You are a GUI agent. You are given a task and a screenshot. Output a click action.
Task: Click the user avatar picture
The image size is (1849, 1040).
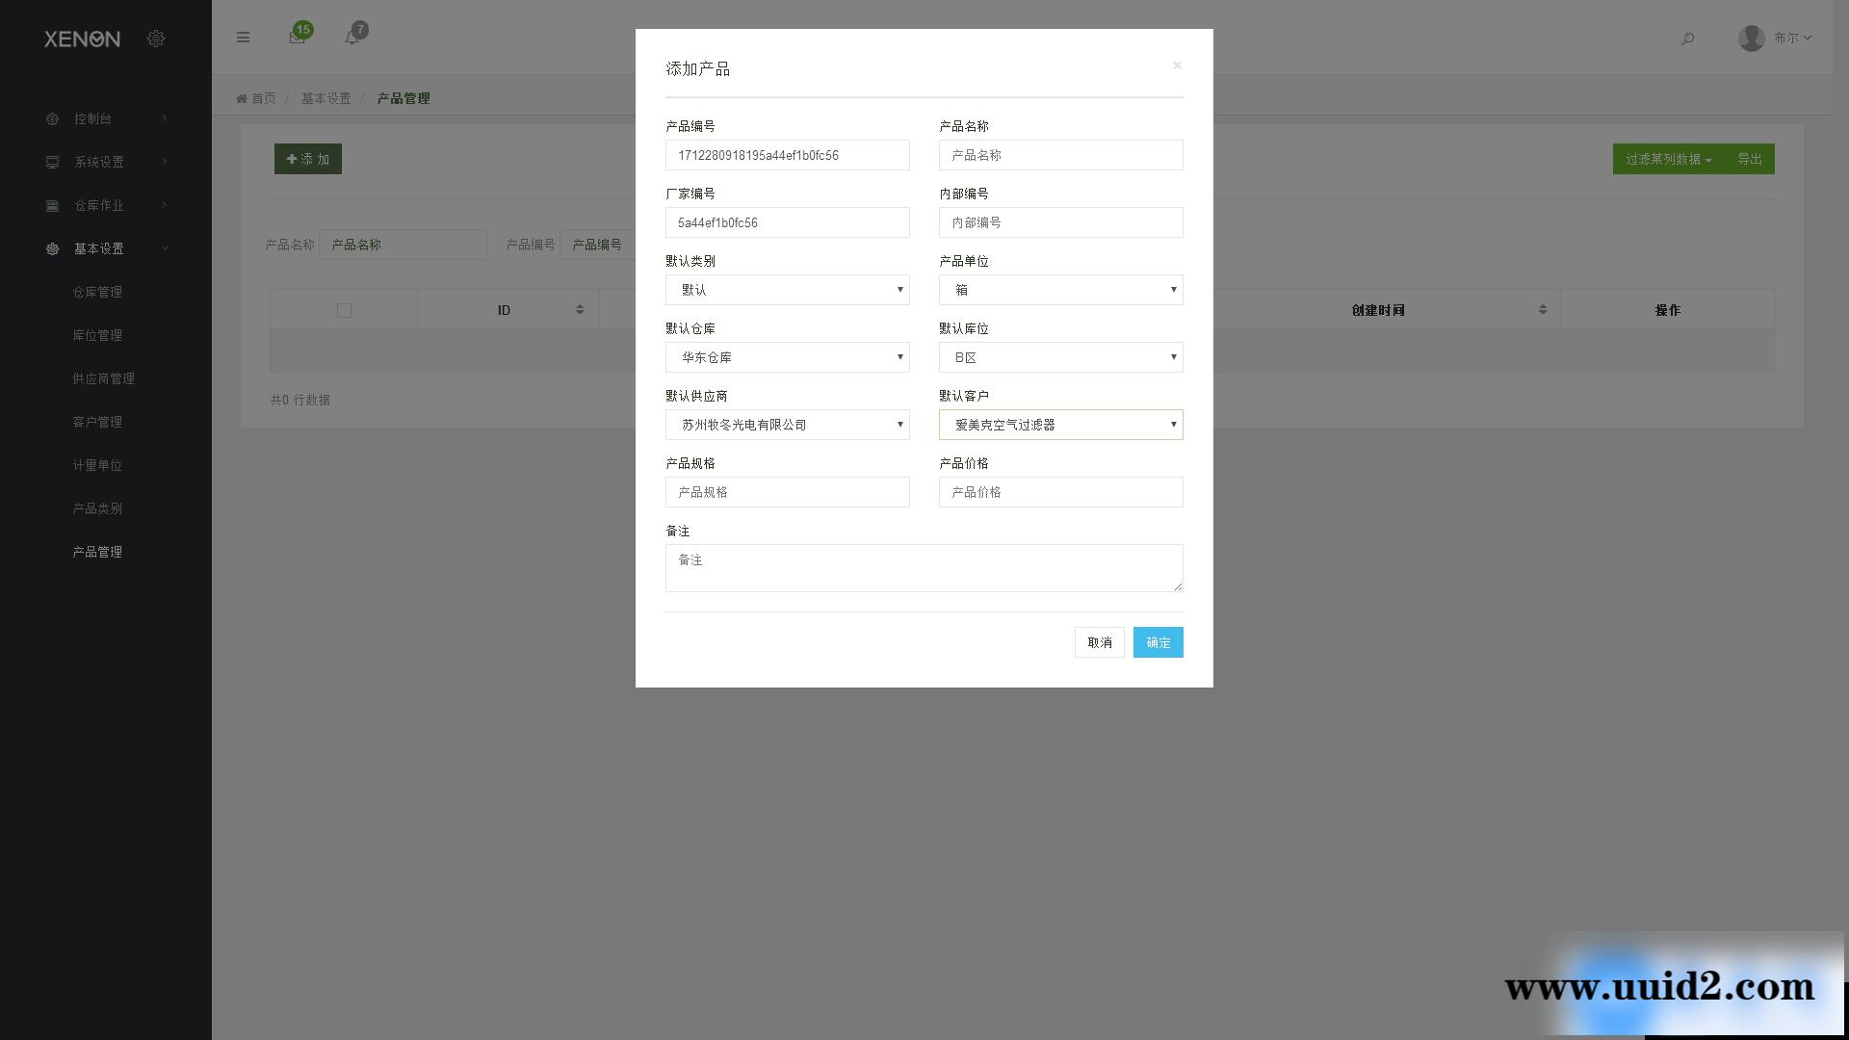(x=1751, y=39)
